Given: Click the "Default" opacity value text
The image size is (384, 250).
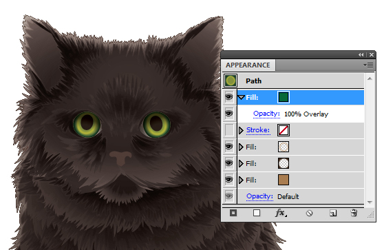Looking at the screenshot, I should pyautogui.click(x=288, y=196).
